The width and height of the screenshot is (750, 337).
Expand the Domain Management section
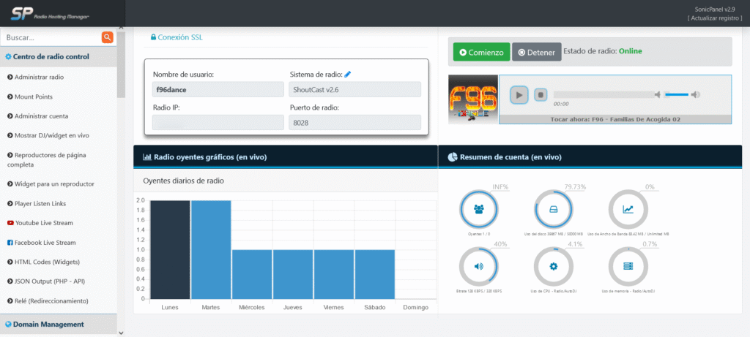pyautogui.click(x=48, y=324)
